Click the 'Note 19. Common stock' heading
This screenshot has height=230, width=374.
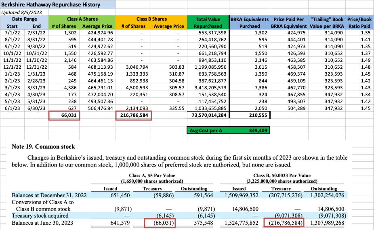43,146
